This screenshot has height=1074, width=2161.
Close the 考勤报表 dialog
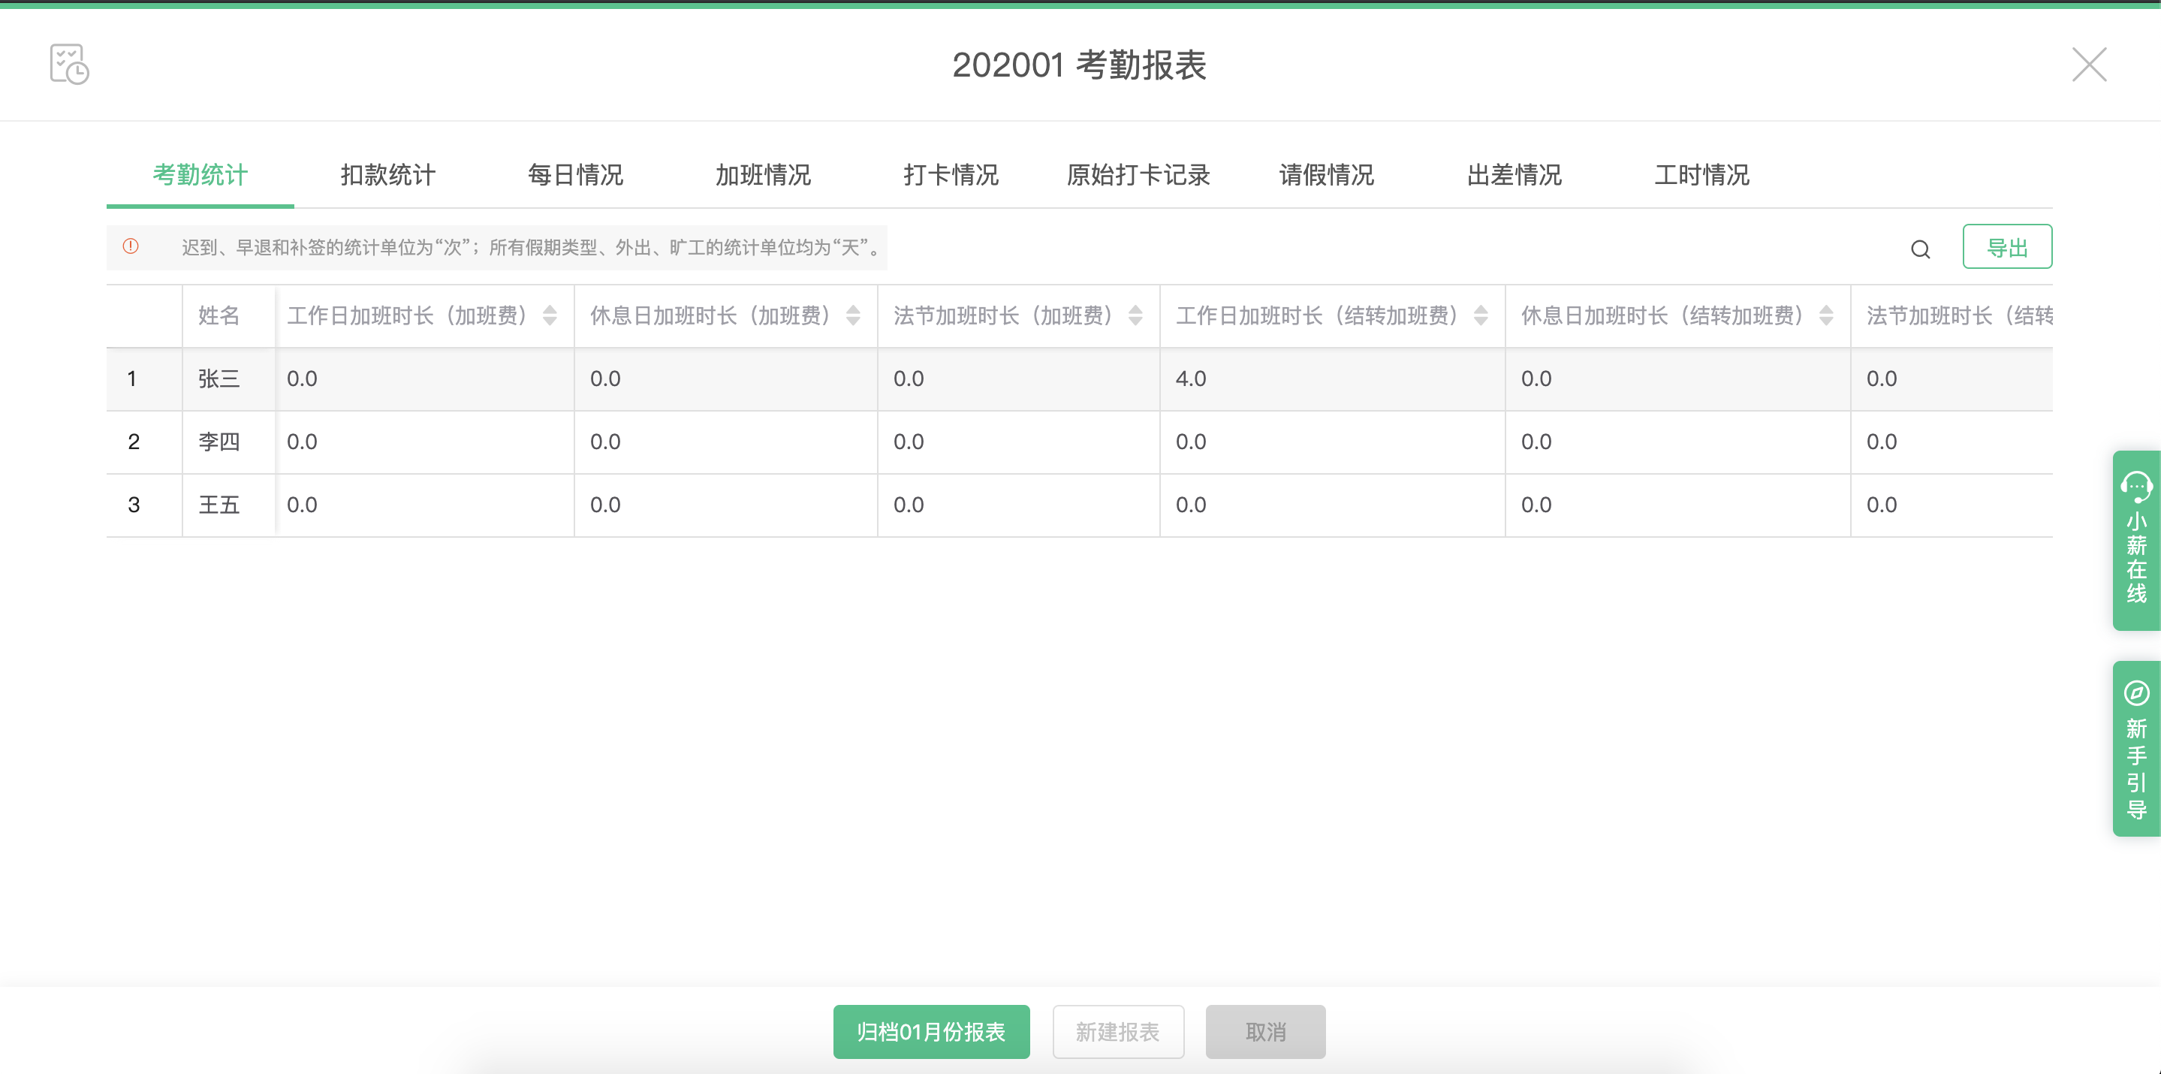click(x=2089, y=65)
